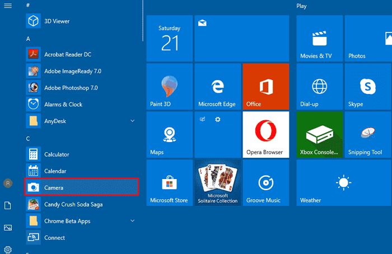Expand the Chrome Beta Apps chevron
392x254 pixels.
(x=133, y=221)
